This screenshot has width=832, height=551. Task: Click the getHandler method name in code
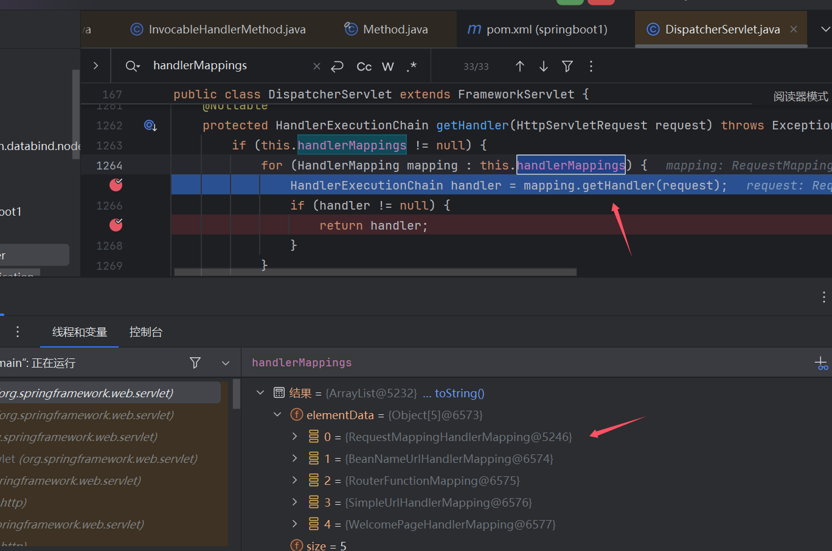coord(472,125)
